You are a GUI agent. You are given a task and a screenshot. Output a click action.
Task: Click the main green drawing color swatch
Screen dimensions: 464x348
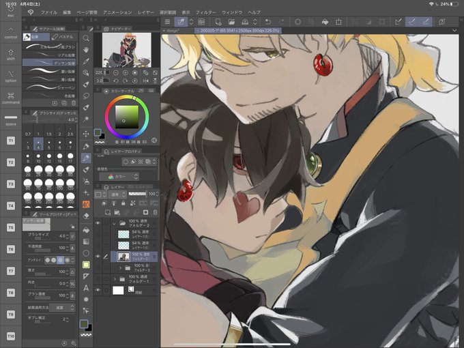point(84,323)
